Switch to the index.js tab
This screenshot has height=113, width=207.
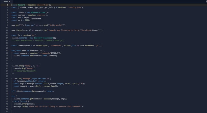click(x=7, y=2)
